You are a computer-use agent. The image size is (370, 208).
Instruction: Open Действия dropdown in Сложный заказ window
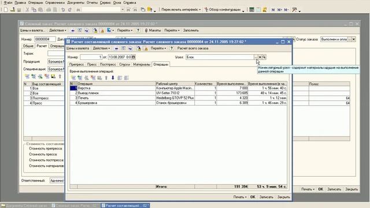pyautogui.click(x=58, y=31)
